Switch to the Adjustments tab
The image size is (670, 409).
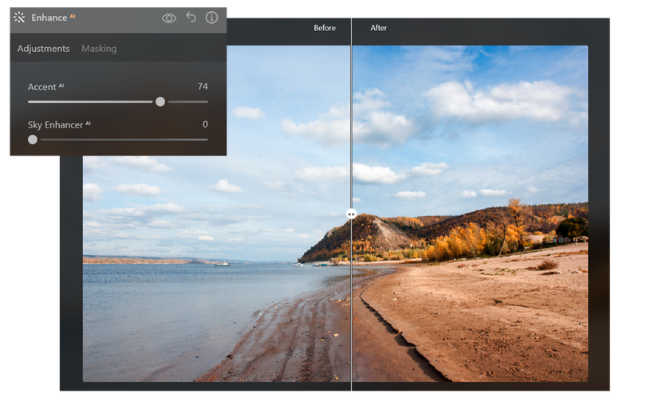(43, 49)
